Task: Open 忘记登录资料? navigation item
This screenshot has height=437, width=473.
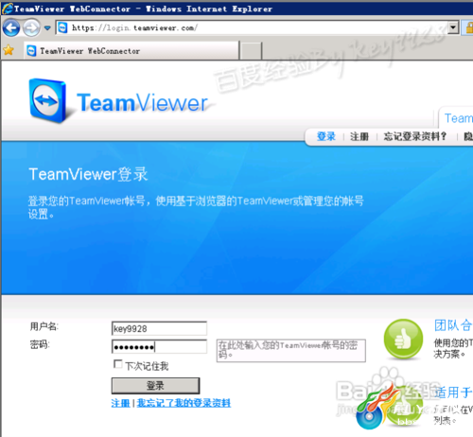Action: point(415,136)
